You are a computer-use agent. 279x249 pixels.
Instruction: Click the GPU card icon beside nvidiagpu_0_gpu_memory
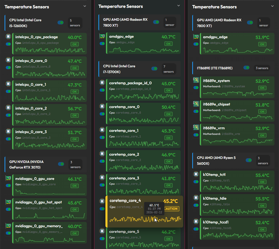coord(8,225)
